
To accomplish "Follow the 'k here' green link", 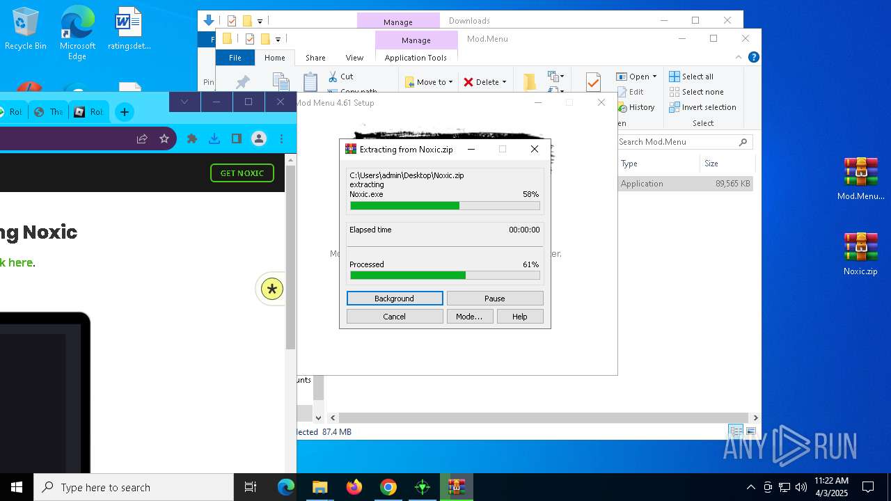I will [x=16, y=262].
